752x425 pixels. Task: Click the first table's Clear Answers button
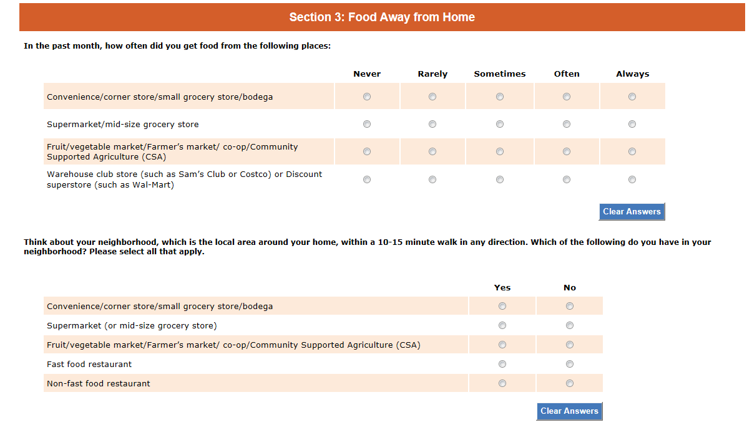point(632,212)
